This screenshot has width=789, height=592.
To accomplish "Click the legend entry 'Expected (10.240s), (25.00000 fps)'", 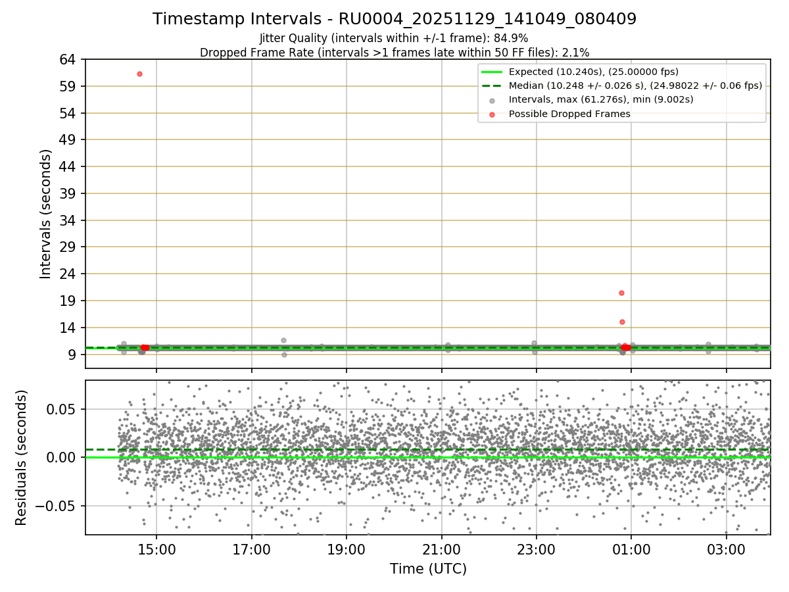I will pos(594,72).
